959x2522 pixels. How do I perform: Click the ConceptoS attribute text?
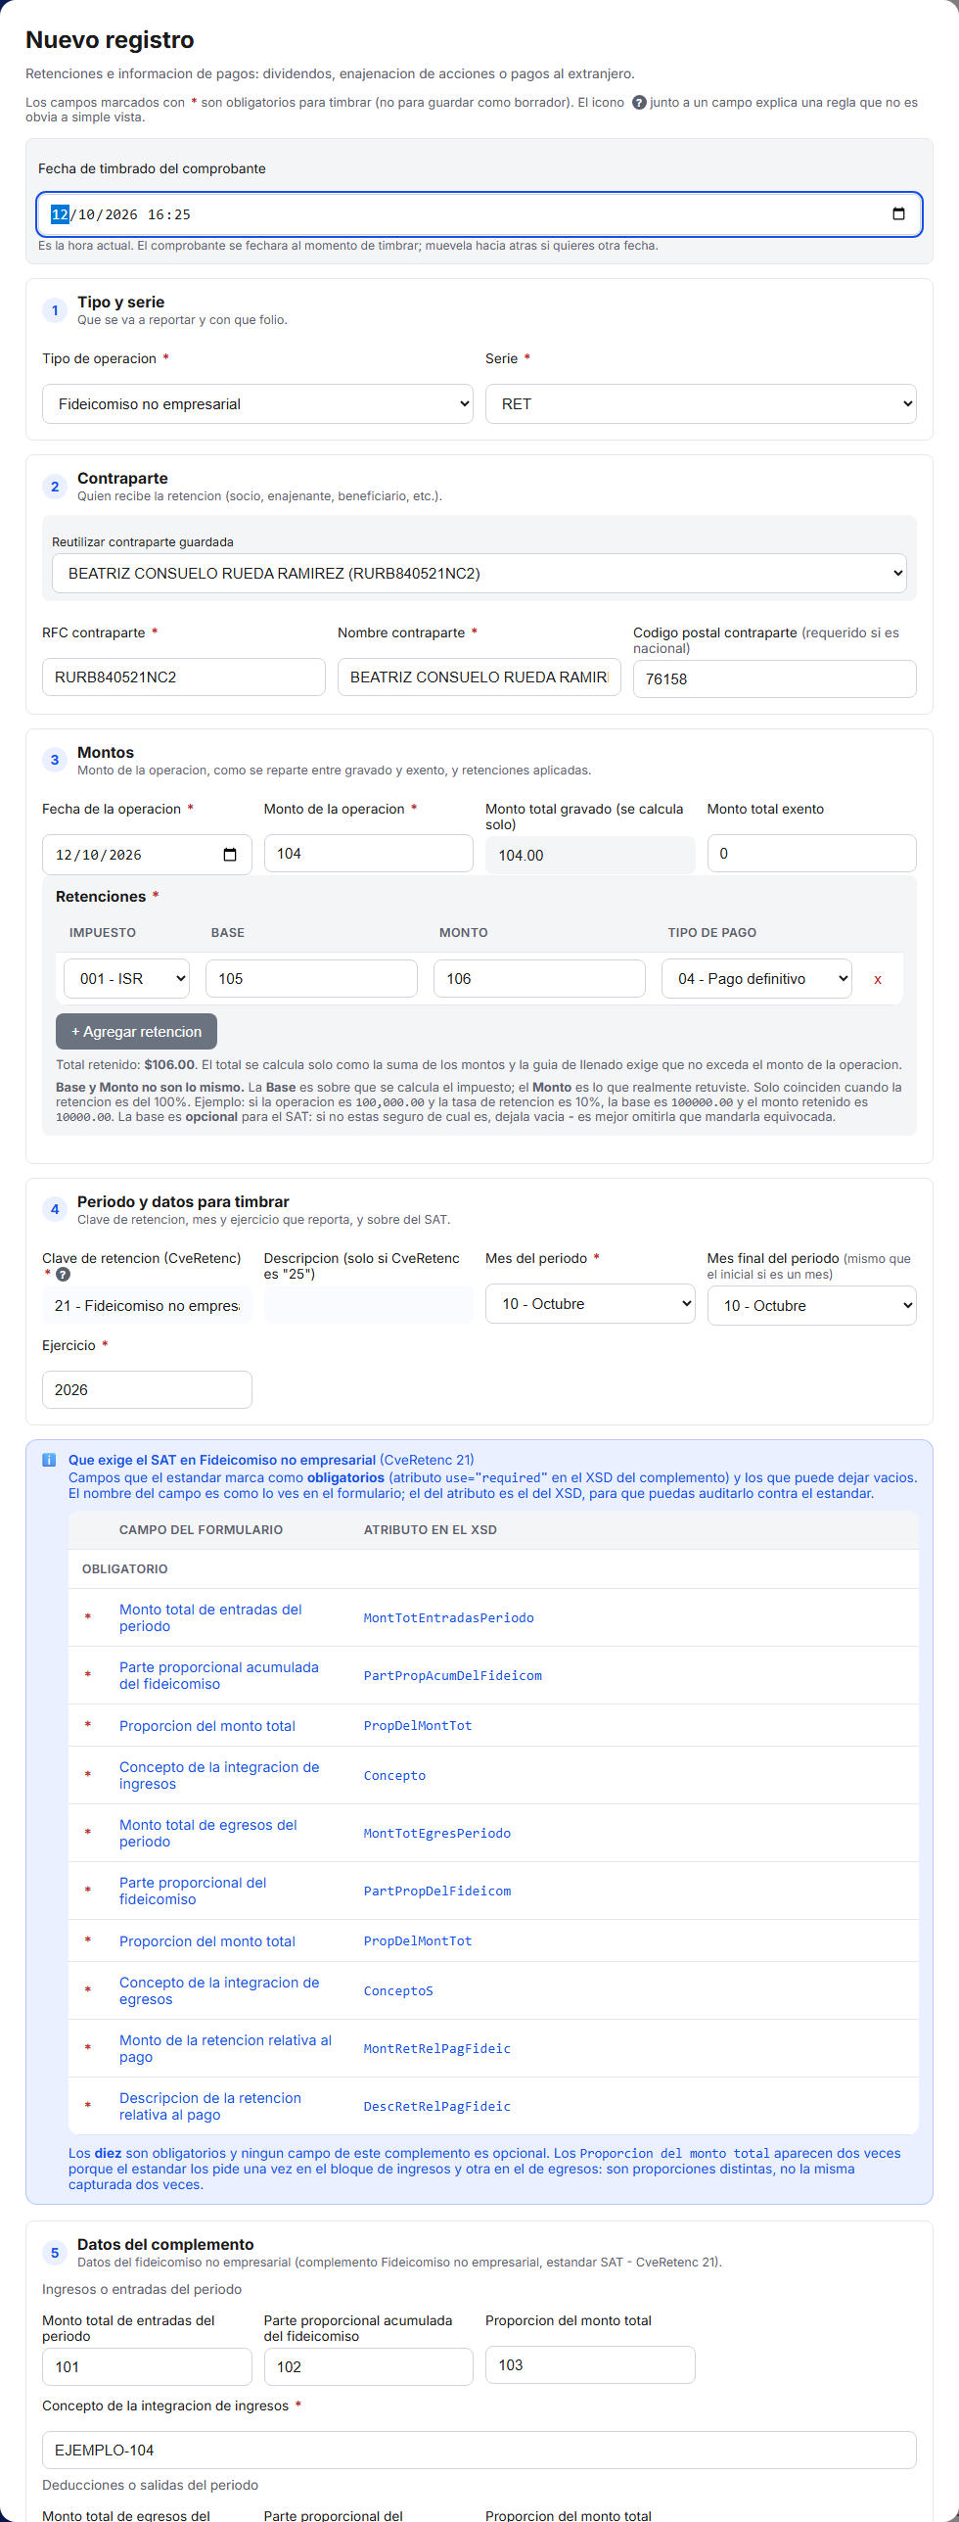pyautogui.click(x=398, y=1991)
